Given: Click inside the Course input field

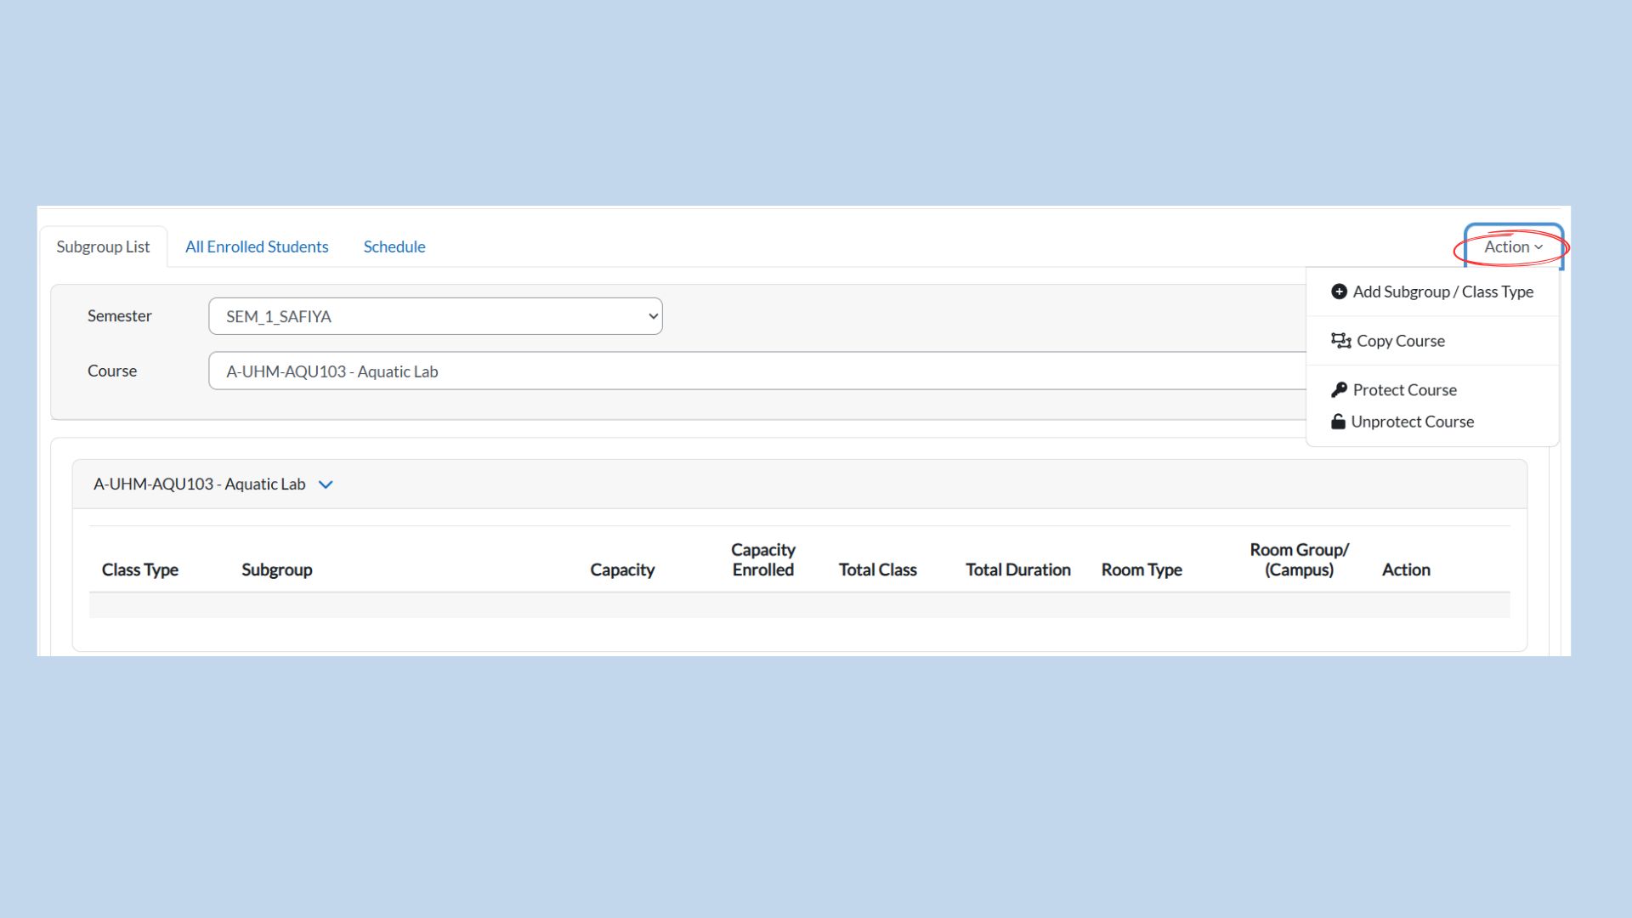Looking at the screenshot, I should (x=756, y=371).
